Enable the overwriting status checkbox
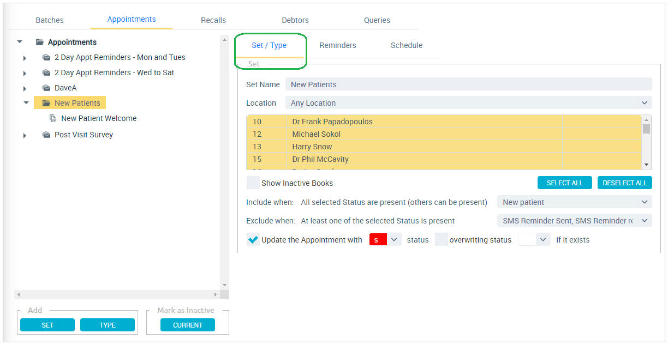Viewport: 668px width, 345px height. point(442,239)
